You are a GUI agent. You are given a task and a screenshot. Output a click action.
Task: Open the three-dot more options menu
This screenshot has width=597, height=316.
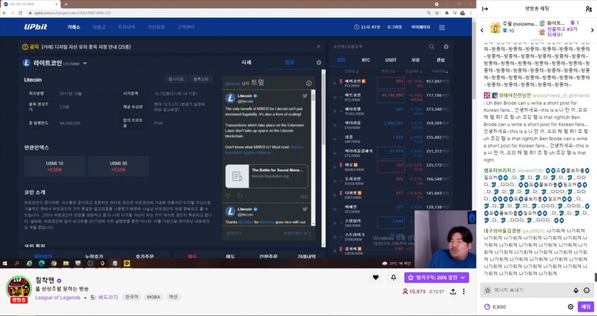coord(463,291)
